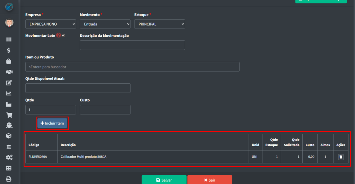Click the red help icon beside Movimentar Lote
The image size is (355, 184).
59,35
